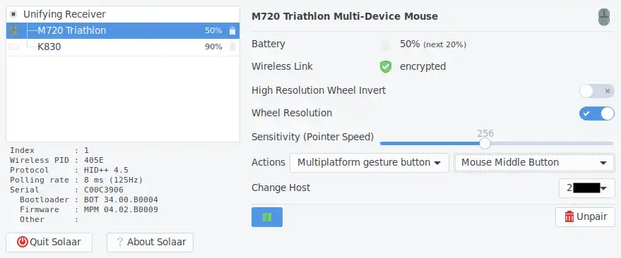Enable High Resolution Wheel Invert switch
621x258 pixels.
(x=597, y=91)
